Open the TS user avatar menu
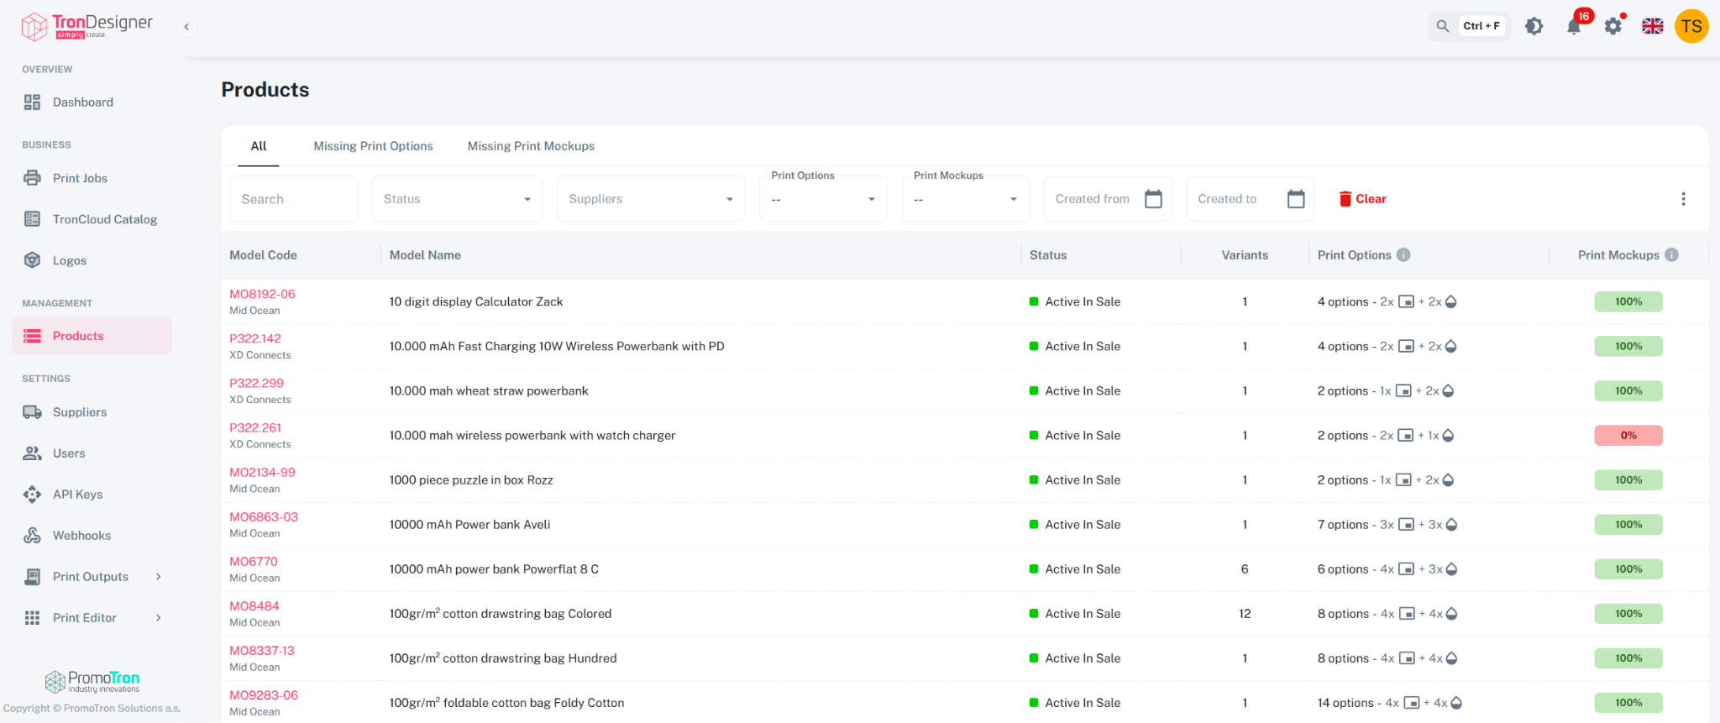Image resolution: width=1720 pixels, height=723 pixels. [1691, 26]
